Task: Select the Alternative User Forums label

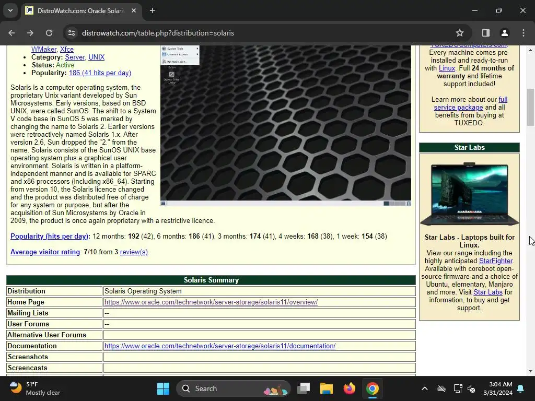Action: click(46, 335)
